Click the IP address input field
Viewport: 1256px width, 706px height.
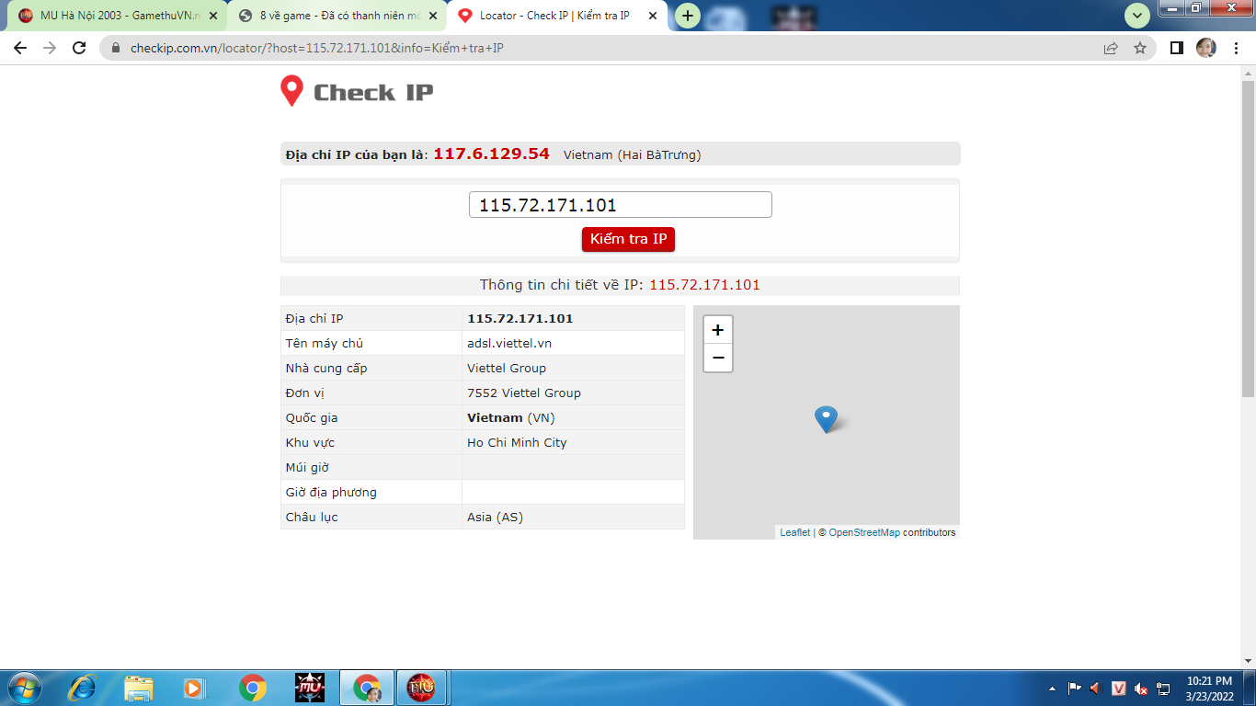tap(620, 205)
